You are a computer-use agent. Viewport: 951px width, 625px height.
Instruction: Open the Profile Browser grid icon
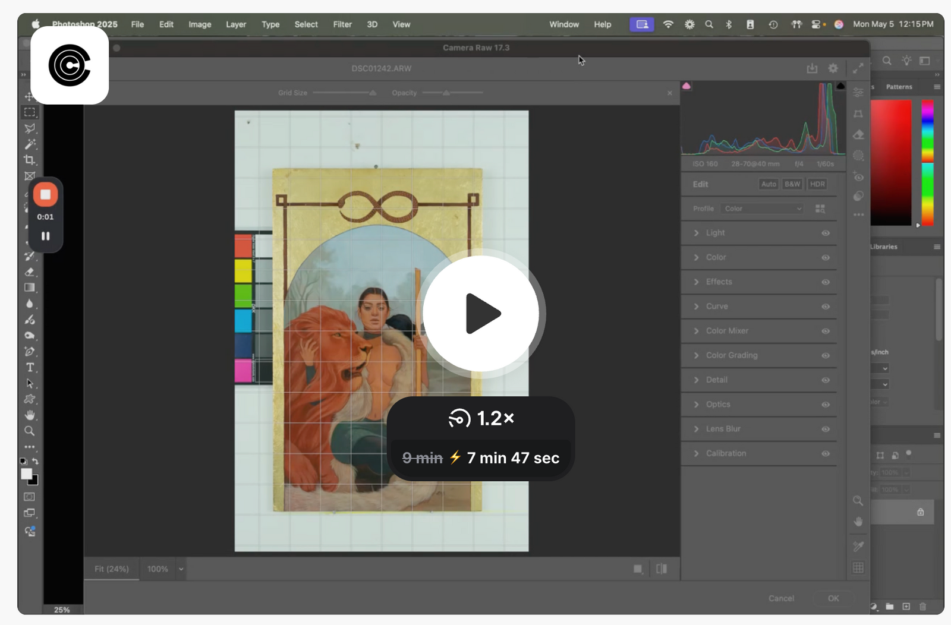tap(820, 209)
